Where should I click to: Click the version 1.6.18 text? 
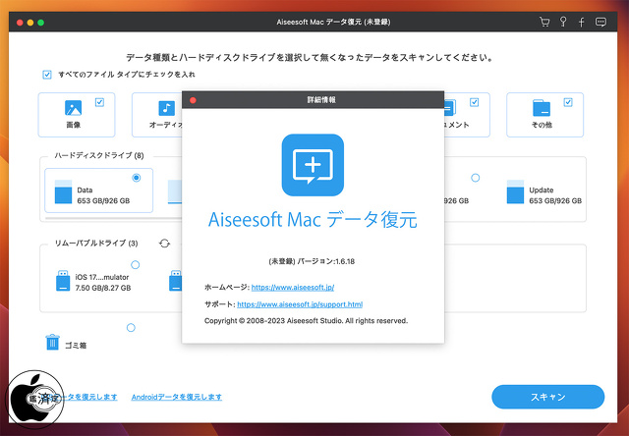click(x=312, y=261)
